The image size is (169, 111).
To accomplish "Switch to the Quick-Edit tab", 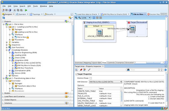I will (x=97, y=63).
